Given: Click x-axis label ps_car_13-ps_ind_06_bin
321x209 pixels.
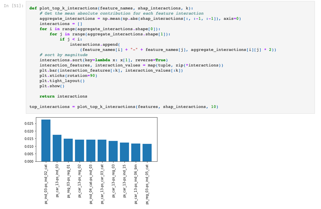Looking at the screenshot, I should point(136,184).
